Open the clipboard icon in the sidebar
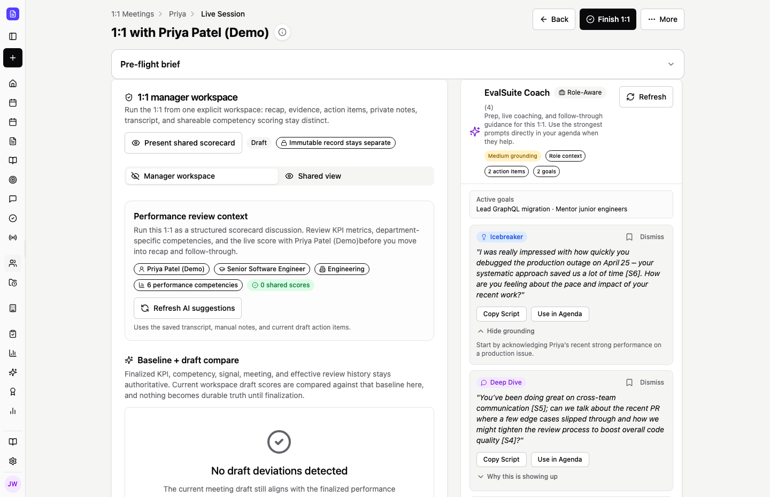770x497 pixels. pyautogui.click(x=13, y=334)
